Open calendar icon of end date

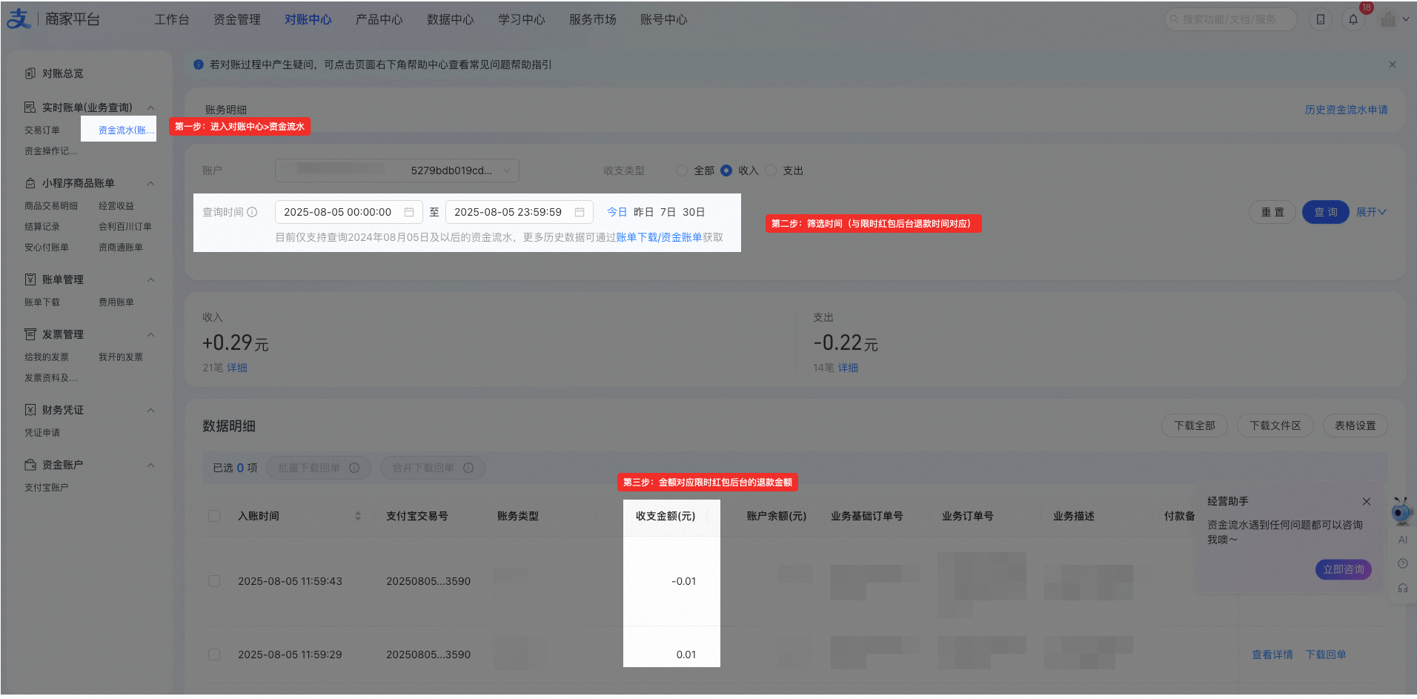pos(580,212)
